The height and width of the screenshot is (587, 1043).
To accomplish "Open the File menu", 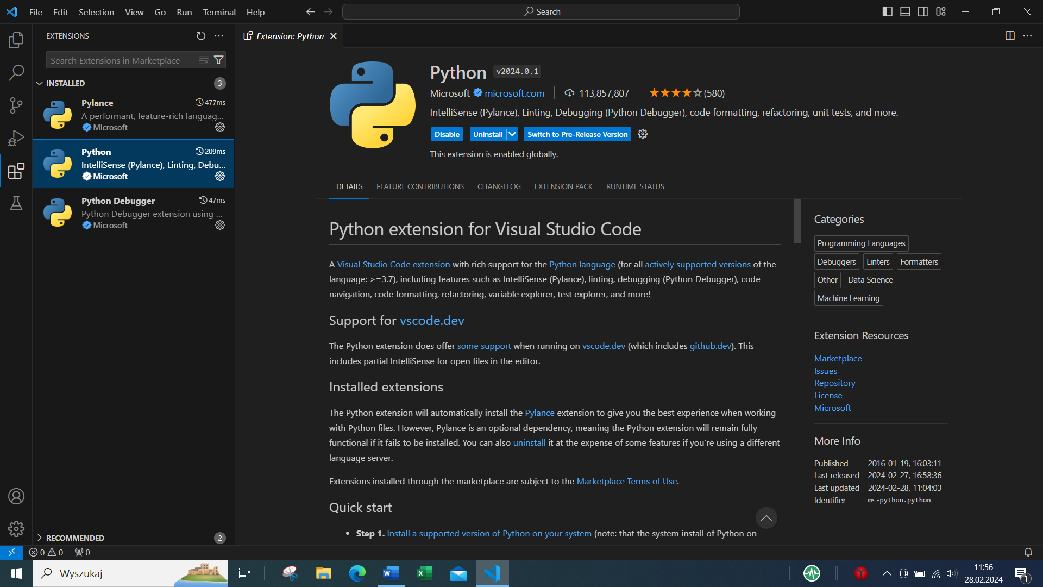I will point(36,12).
